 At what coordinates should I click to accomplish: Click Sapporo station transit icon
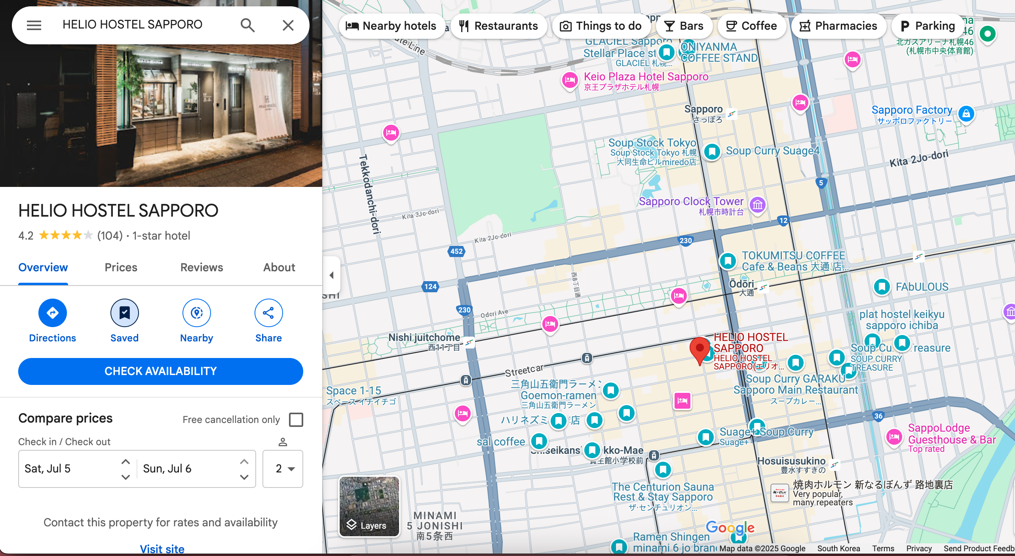[x=731, y=114]
